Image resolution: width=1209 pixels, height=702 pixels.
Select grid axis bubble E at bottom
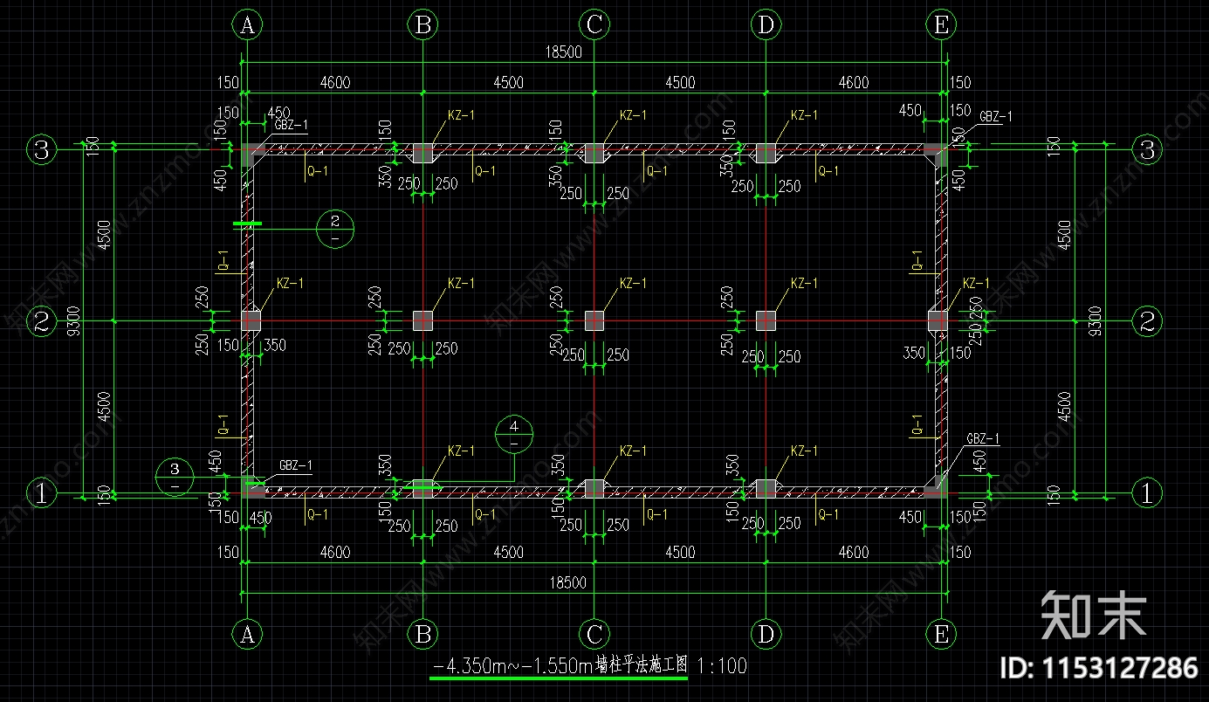(941, 634)
